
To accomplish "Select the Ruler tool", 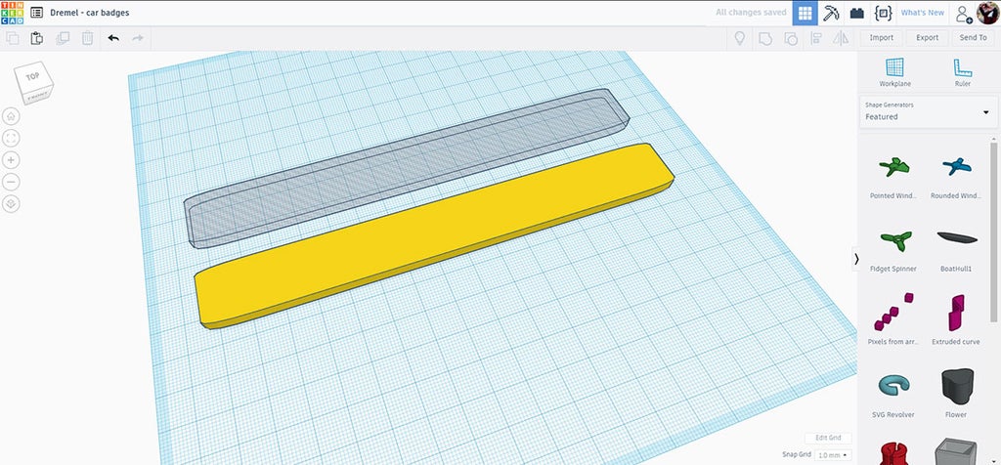I will pyautogui.click(x=962, y=72).
